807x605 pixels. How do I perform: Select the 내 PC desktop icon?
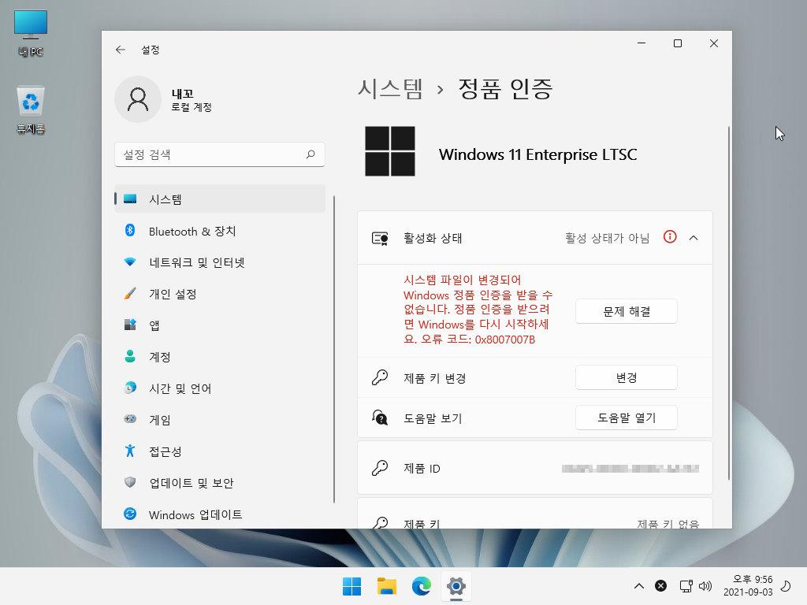(x=31, y=33)
